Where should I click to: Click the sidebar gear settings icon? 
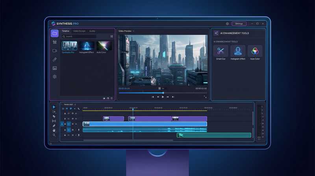(55, 77)
